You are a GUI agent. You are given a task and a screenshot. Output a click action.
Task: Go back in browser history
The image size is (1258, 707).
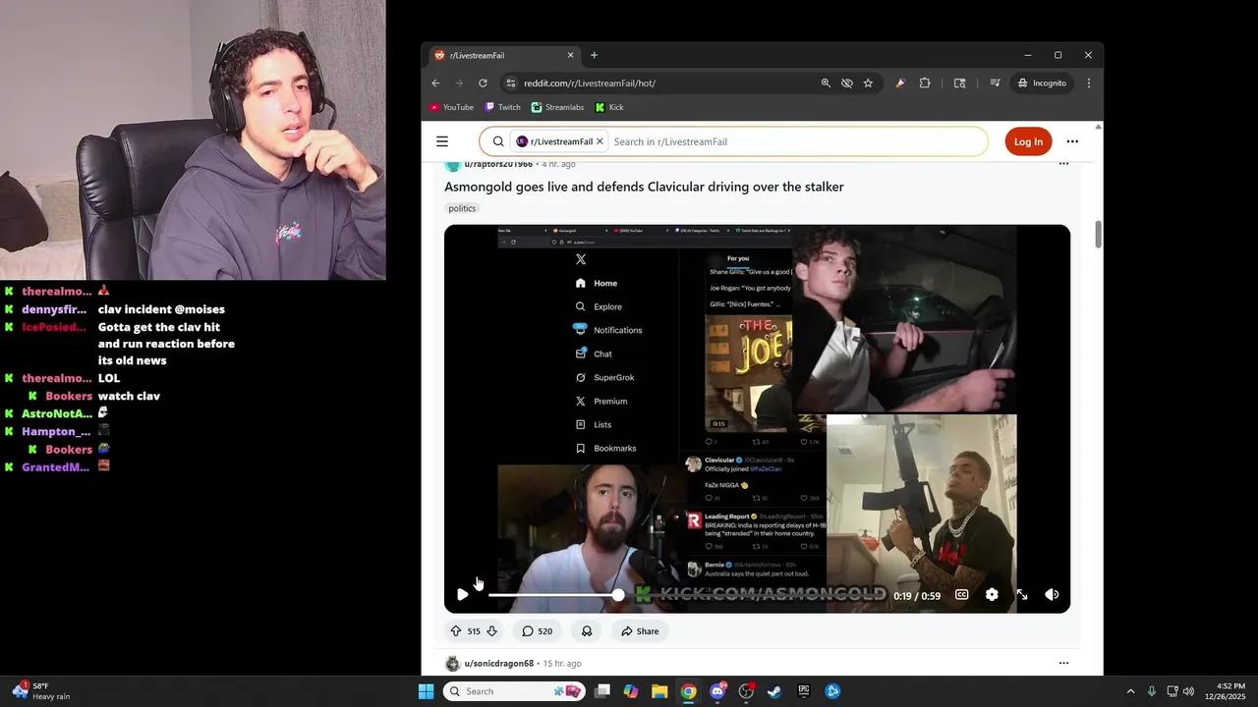coord(435,83)
